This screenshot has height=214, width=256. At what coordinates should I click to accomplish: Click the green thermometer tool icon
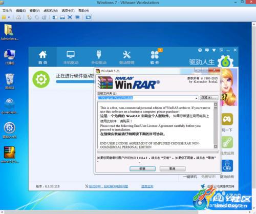227,142
